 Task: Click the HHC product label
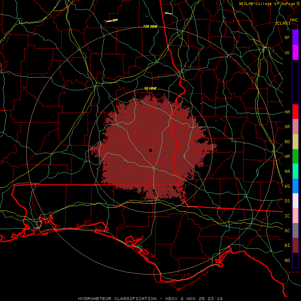294,20
